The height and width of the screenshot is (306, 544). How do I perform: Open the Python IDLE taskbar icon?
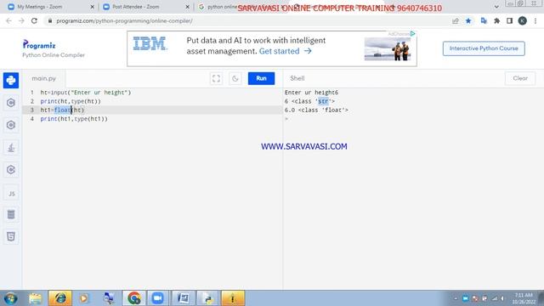coord(207,298)
